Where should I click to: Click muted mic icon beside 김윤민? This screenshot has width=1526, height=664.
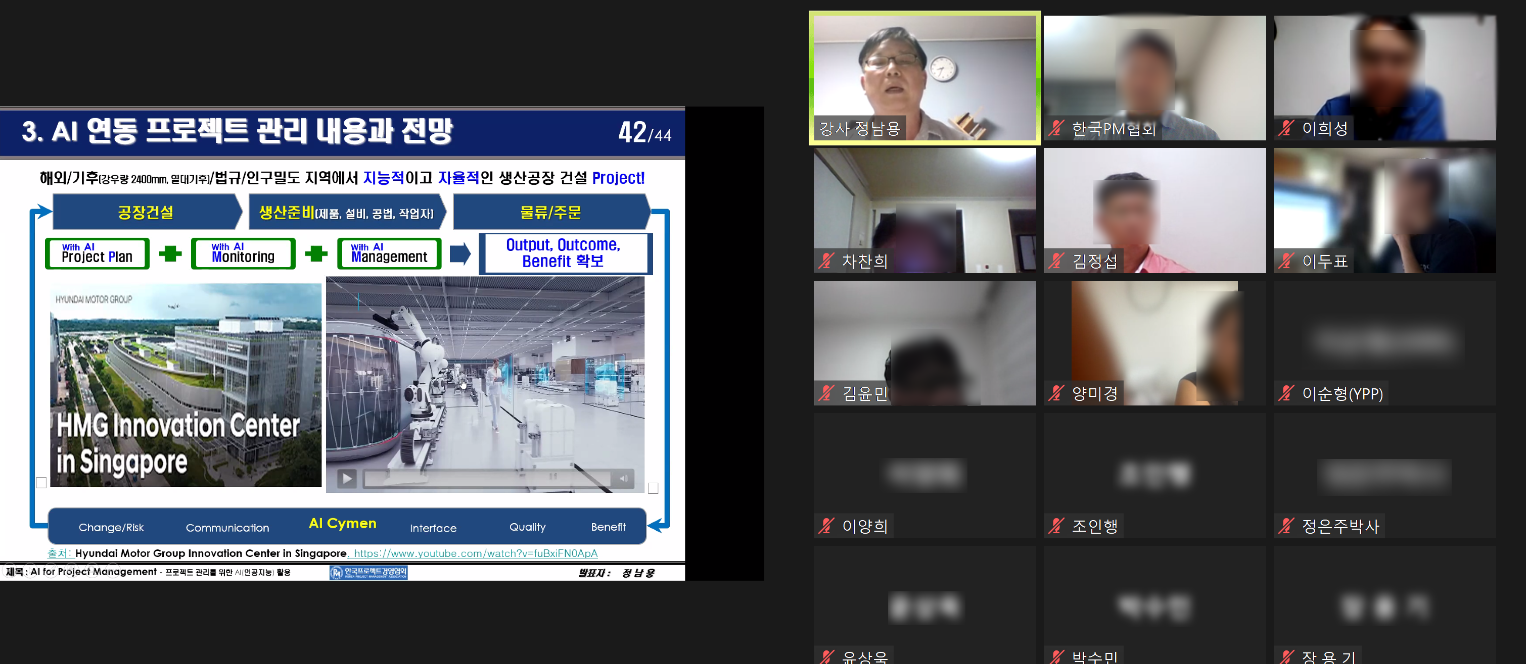tap(826, 393)
